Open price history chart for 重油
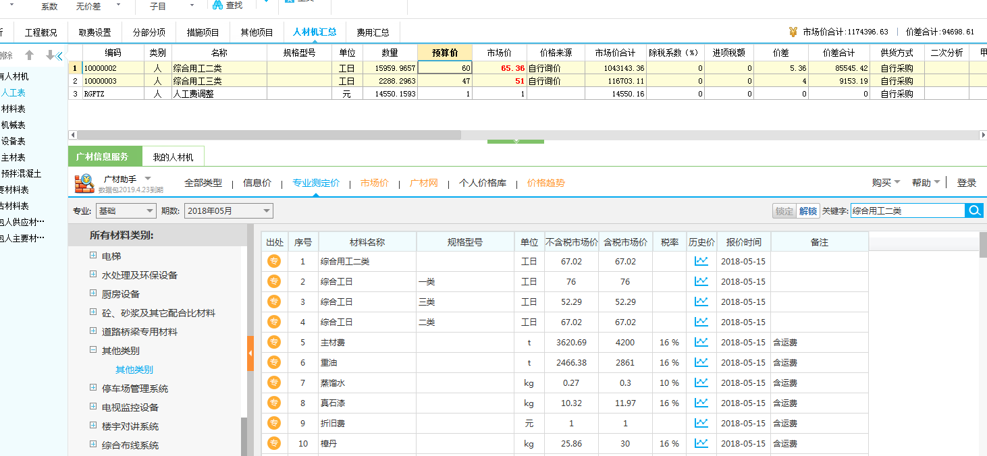 701,362
